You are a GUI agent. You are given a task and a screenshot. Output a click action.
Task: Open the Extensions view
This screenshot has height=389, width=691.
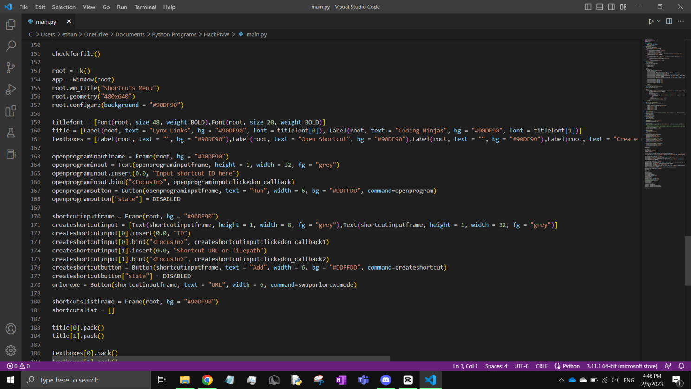(x=11, y=111)
